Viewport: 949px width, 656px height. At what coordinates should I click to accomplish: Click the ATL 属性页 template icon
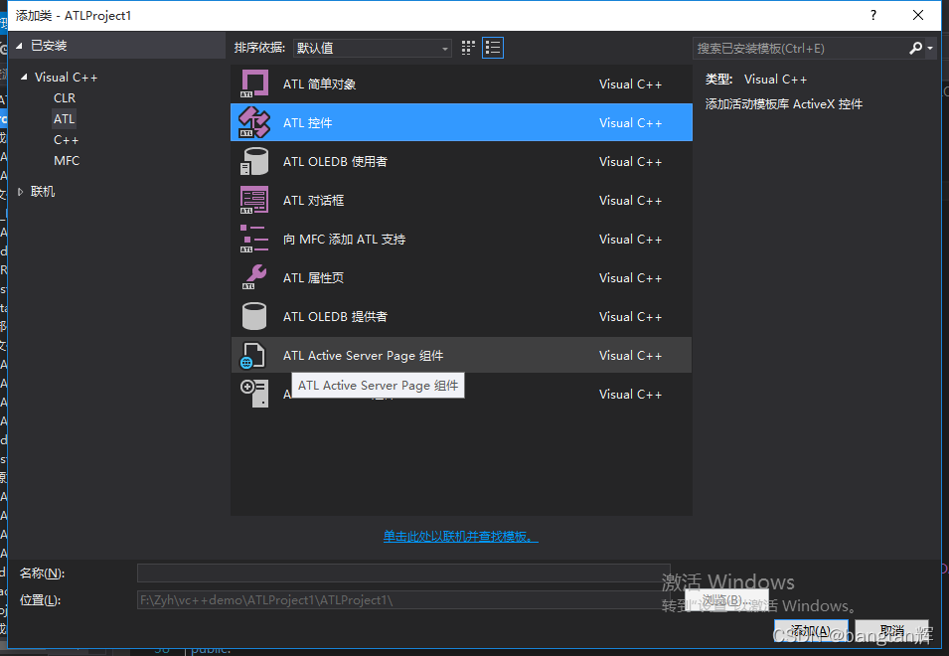[252, 277]
